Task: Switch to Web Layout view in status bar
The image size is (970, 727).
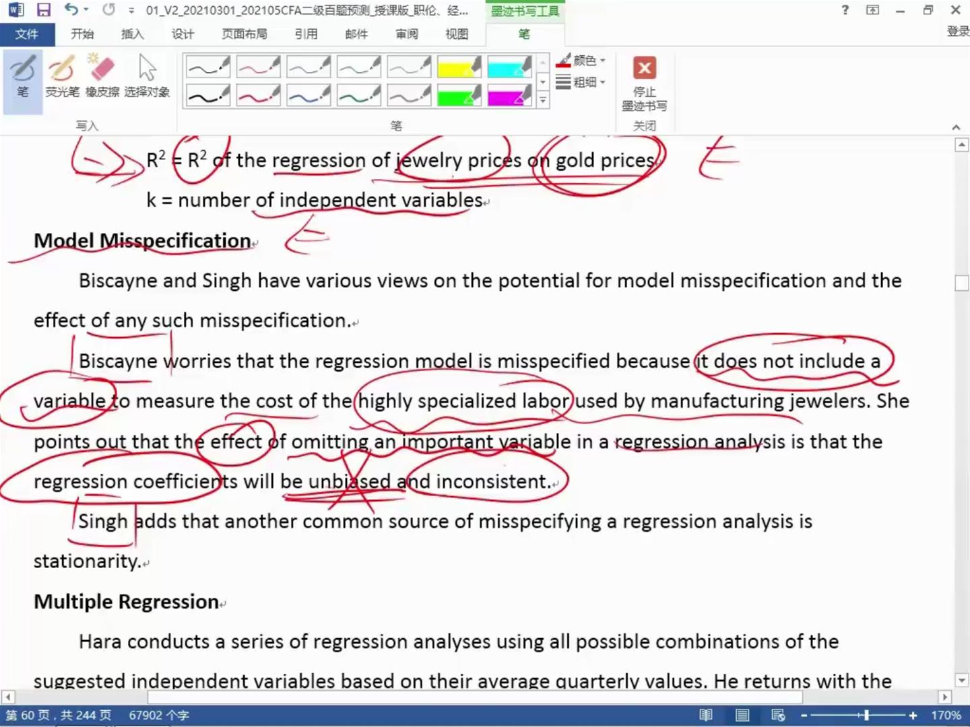Action: tap(778, 715)
